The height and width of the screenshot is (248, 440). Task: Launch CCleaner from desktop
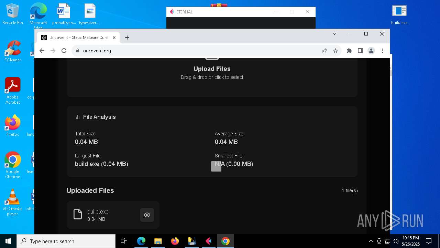(13, 52)
